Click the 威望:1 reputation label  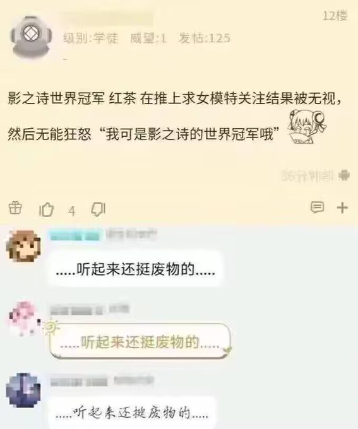148,38
